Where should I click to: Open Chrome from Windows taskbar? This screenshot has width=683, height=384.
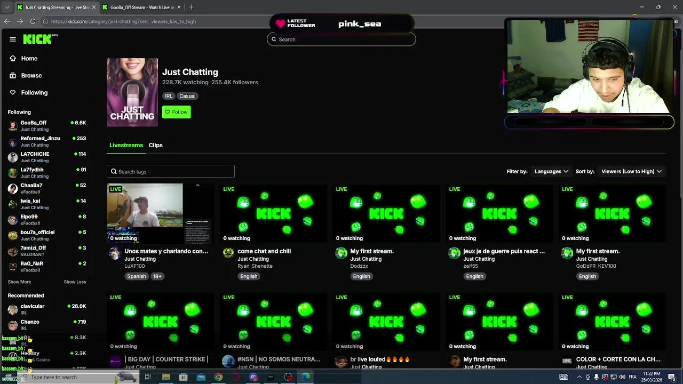click(x=218, y=377)
